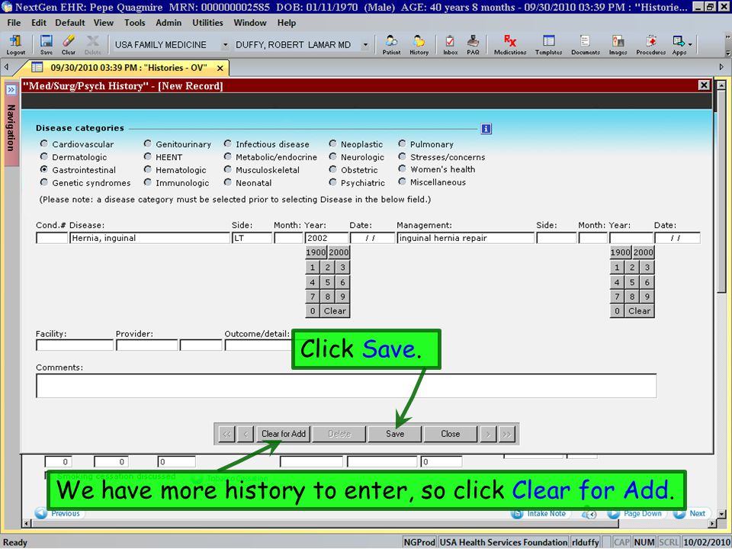The width and height of the screenshot is (732, 549).
Task: Click the Clear eraser icon in toolbar
Action: 68,45
